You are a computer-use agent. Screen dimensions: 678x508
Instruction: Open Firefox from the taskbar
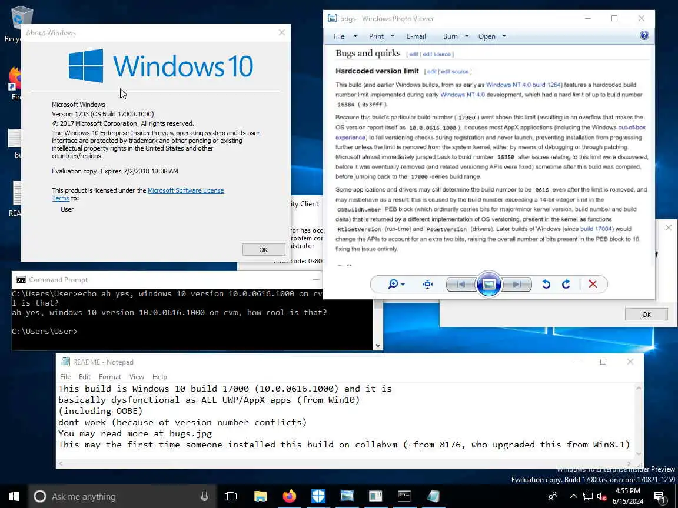pyautogui.click(x=290, y=496)
